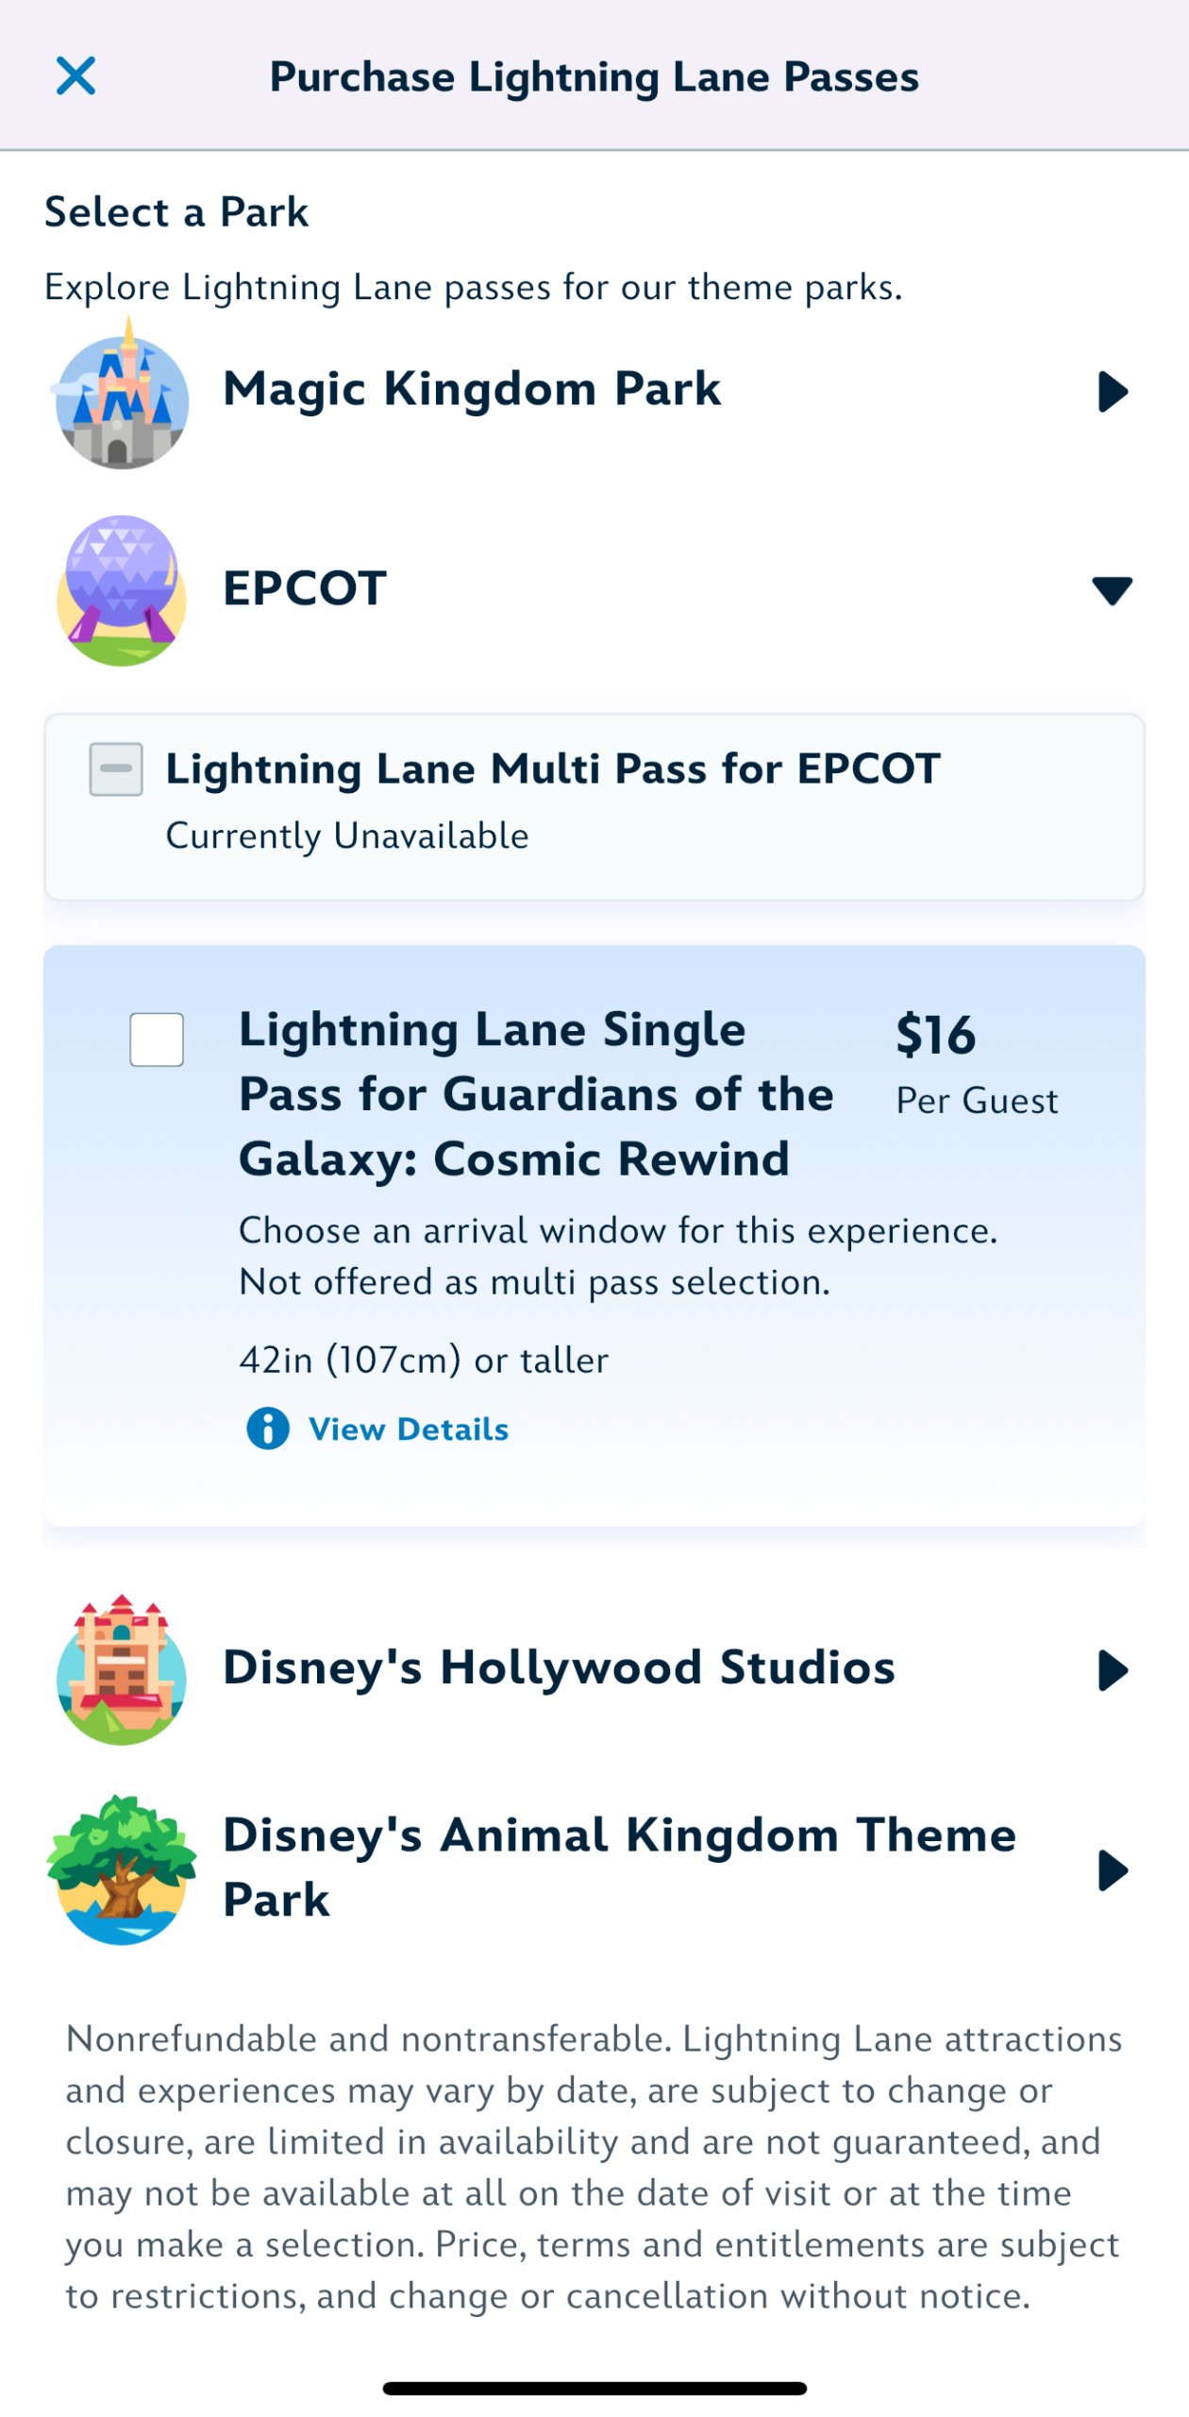Select Disney's Animal Kingdom Theme Park label
This screenshot has width=1189, height=2417.
(x=619, y=1867)
